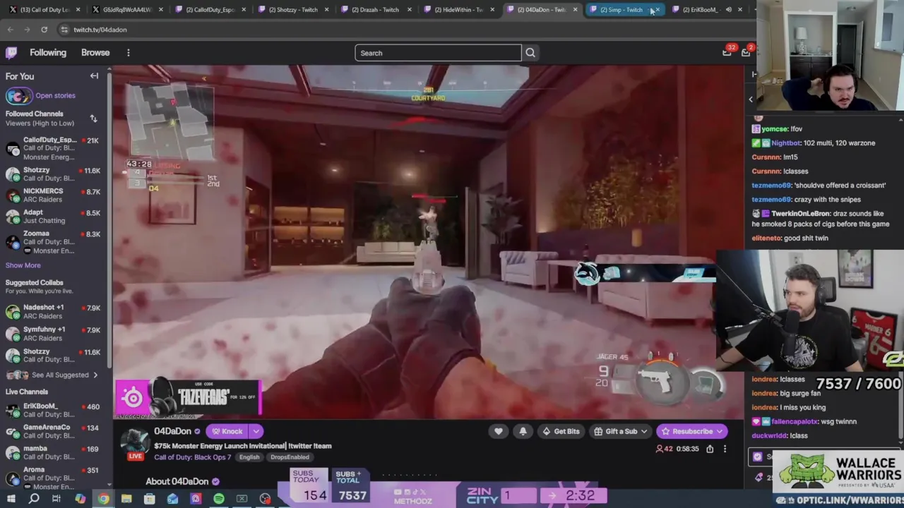The image size is (904, 508).
Task: Open EriKBooM_ live channel
Action: [54, 410]
